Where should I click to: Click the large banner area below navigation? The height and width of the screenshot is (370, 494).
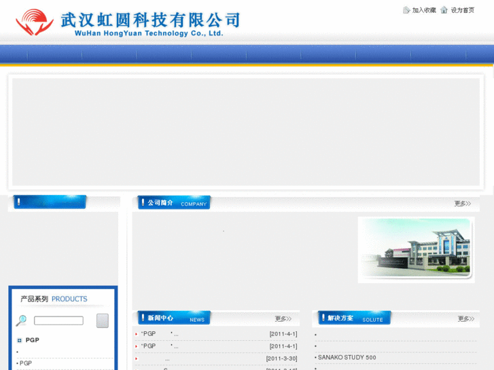(x=246, y=132)
